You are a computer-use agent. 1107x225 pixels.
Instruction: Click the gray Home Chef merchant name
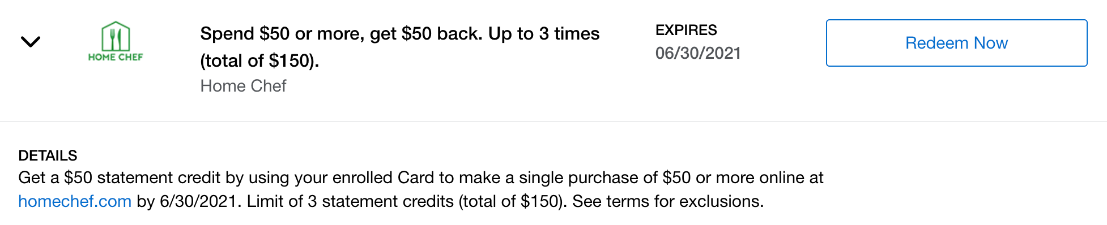pyautogui.click(x=243, y=86)
